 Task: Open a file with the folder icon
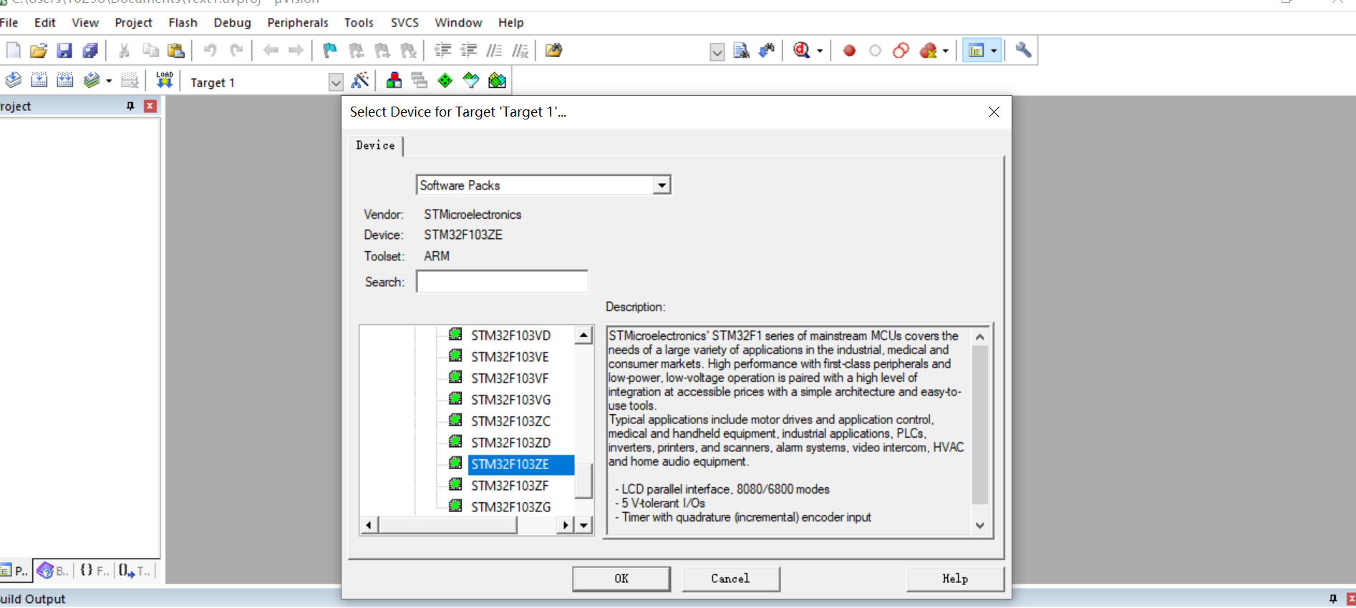click(39, 50)
